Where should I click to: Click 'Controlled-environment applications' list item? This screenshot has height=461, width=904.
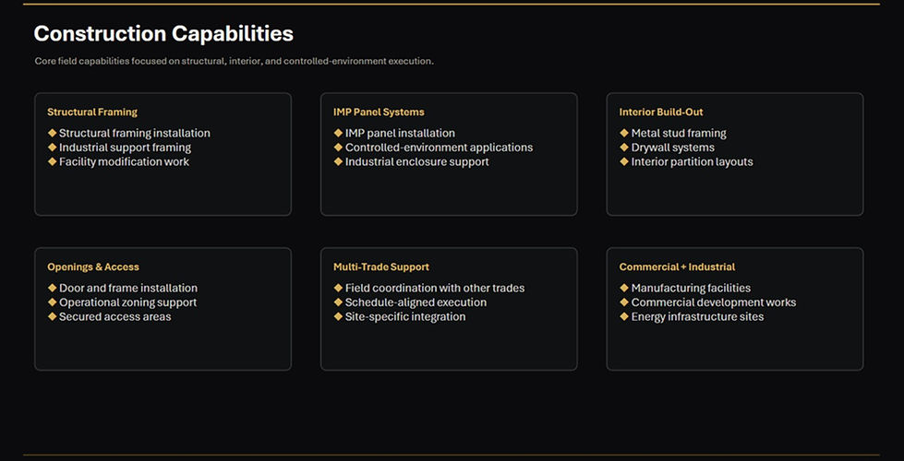[x=439, y=148]
